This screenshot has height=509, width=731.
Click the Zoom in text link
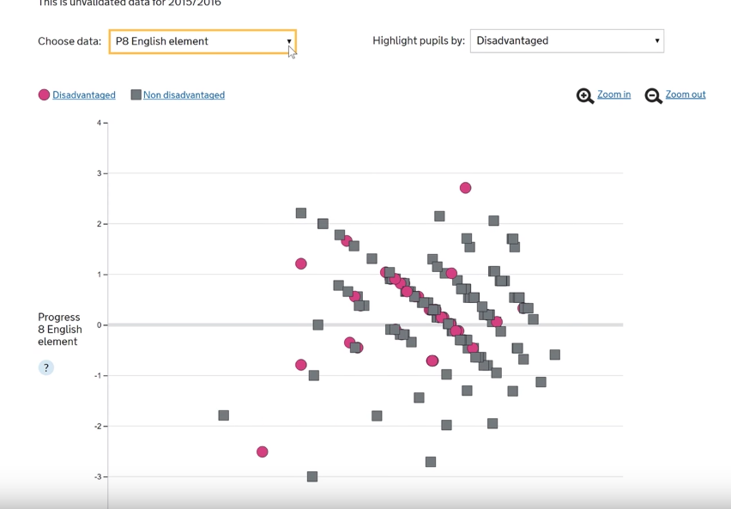pyautogui.click(x=613, y=94)
